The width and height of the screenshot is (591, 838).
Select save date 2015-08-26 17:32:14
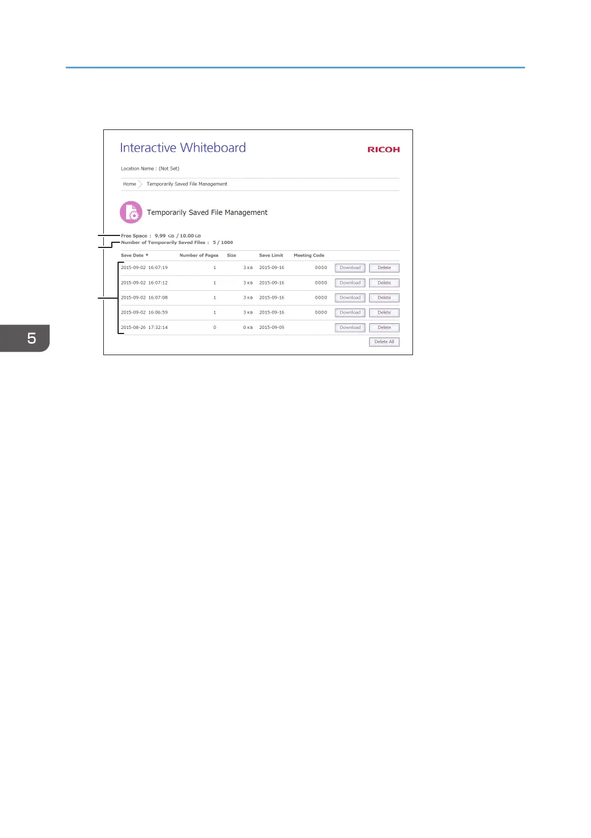(x=144, y=327)
